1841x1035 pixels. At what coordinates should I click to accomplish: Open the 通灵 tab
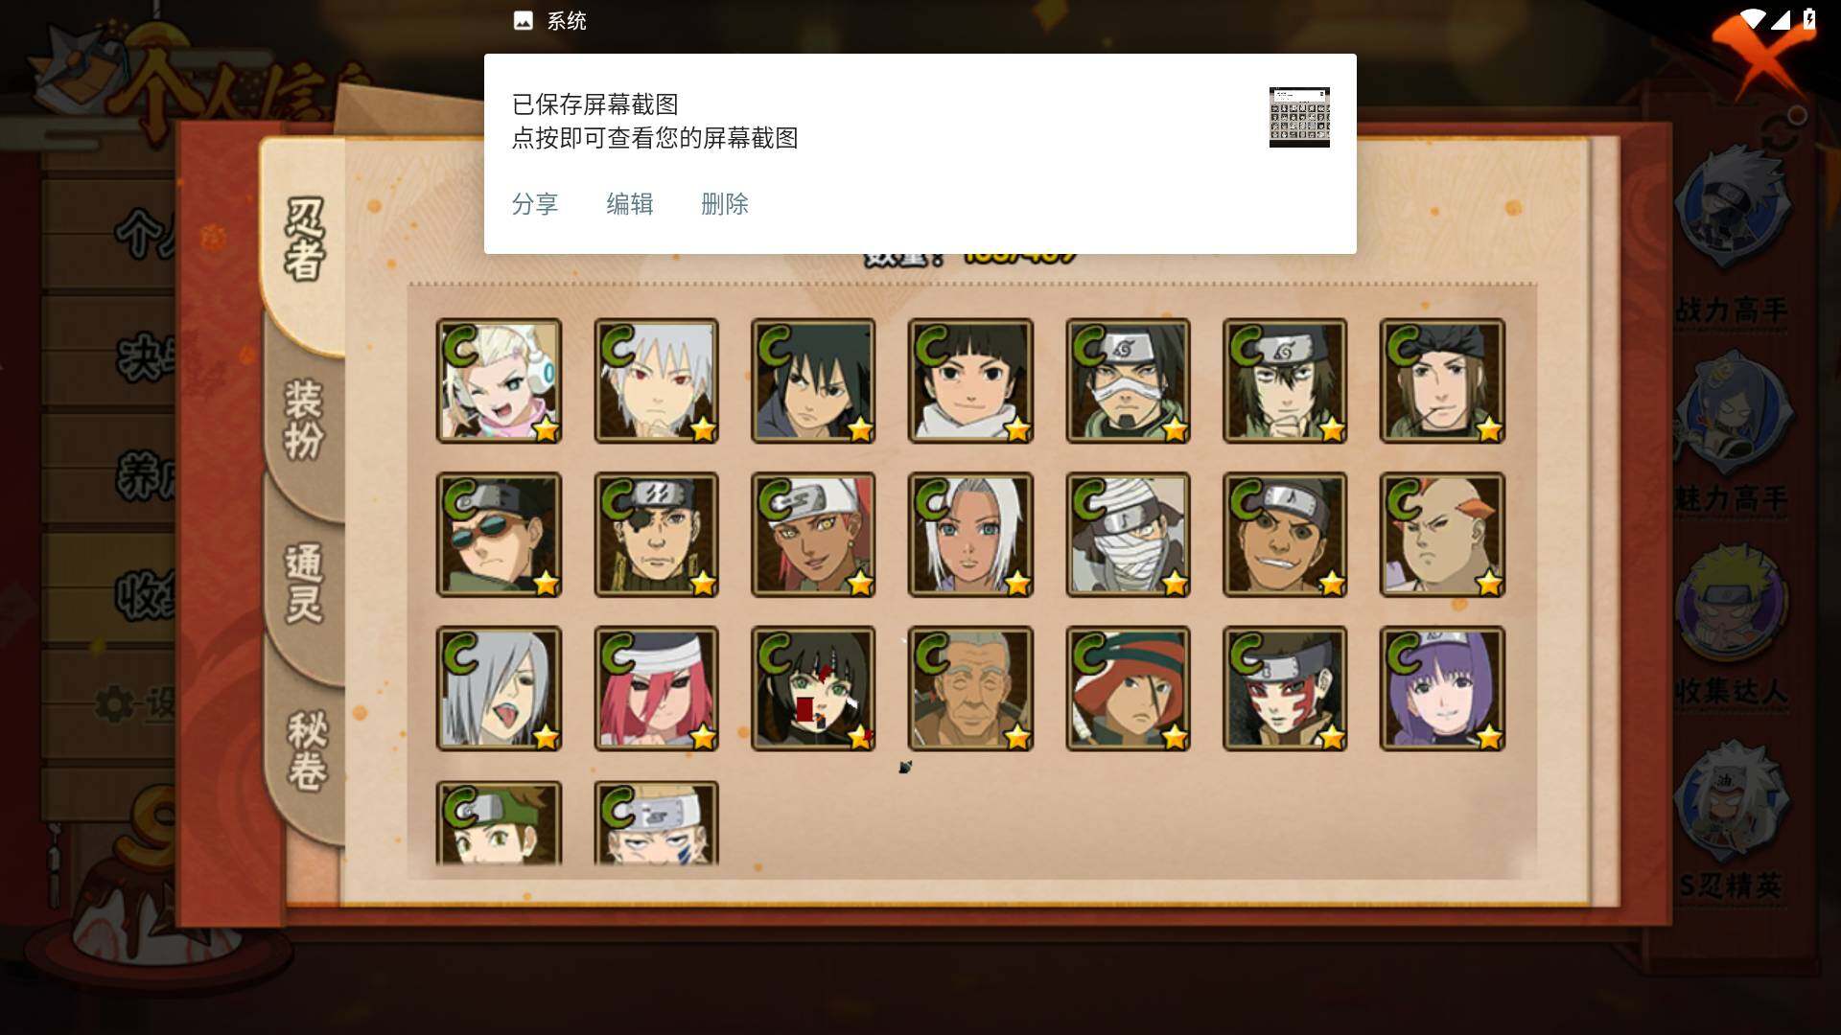(304, 583)
